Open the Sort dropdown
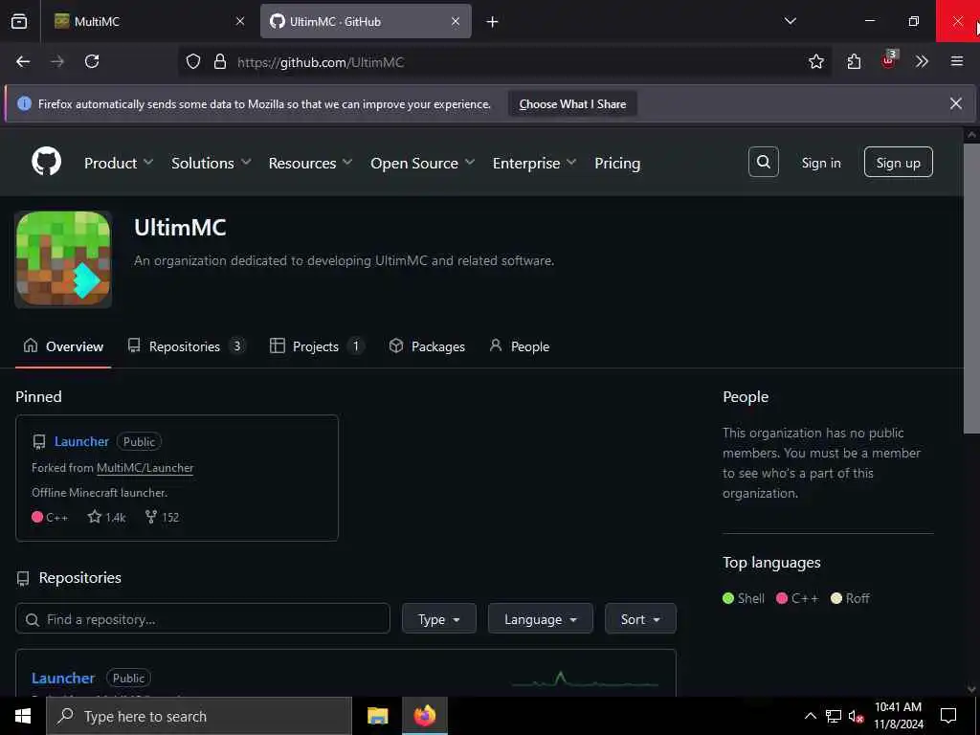This screenshot has height=735, width=980. click(x=640, y=619)
